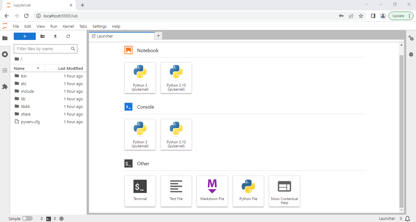Open the Help menu
416x222 pixels.
116,26
